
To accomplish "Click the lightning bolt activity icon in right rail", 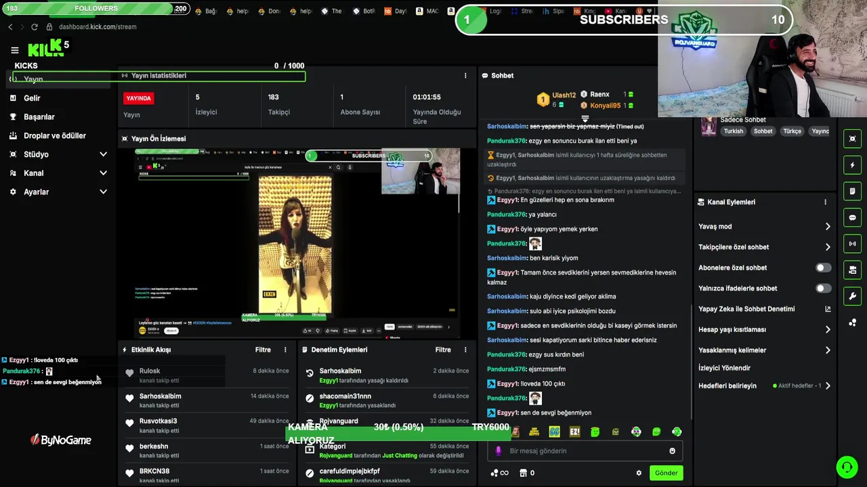I will 852,165.
